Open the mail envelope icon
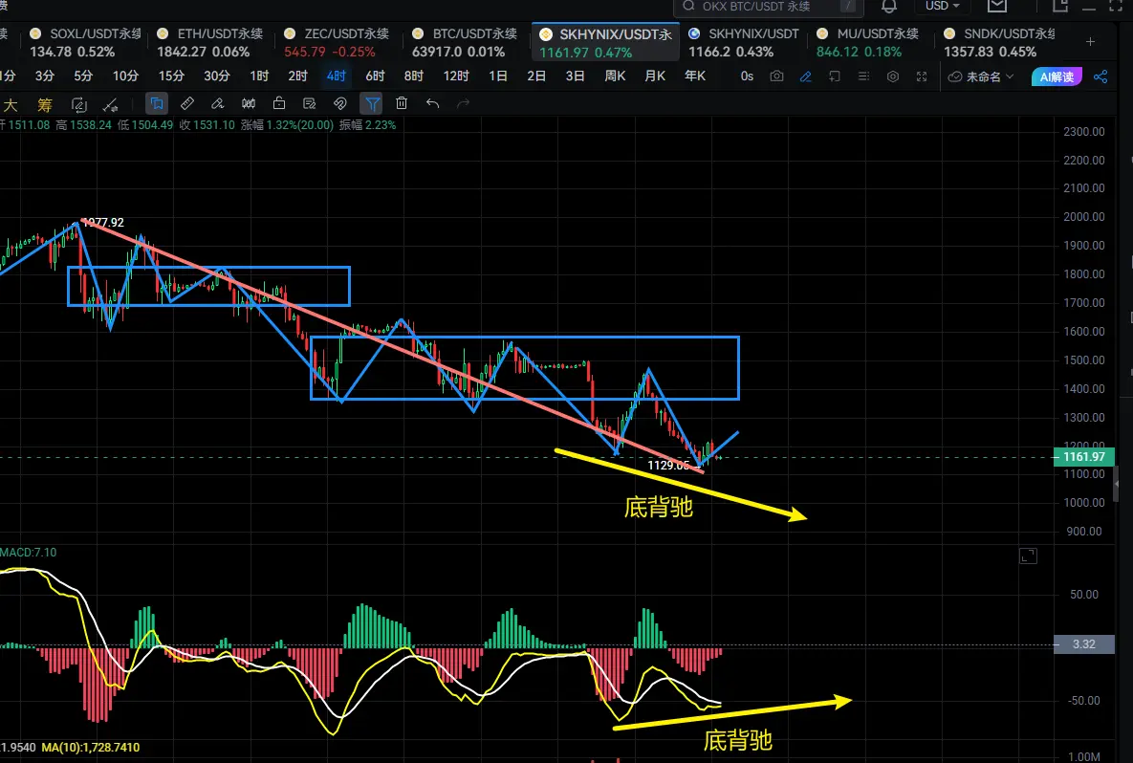1133x763 pixels. pyautogui.click(x=997, y=6)
